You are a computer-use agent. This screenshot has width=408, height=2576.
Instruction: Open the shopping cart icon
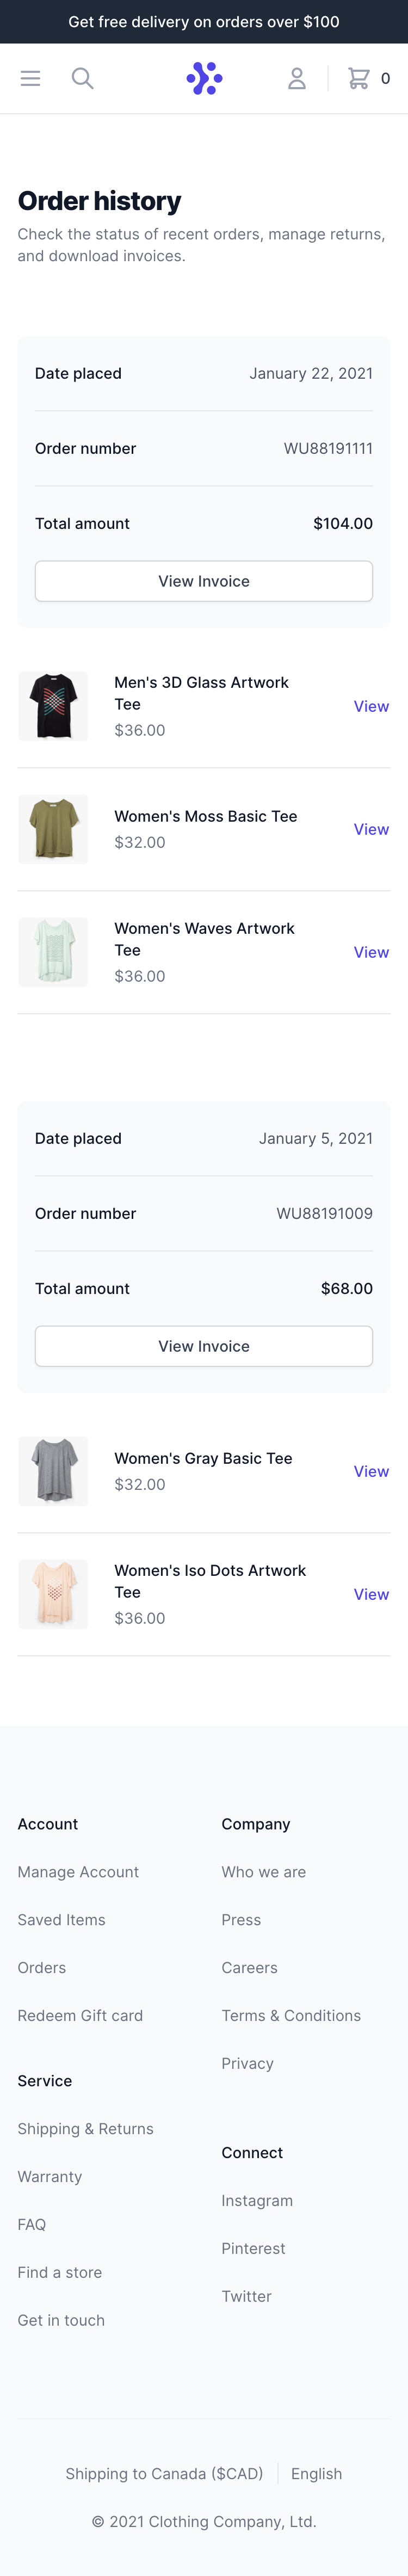pyautogui.click(x=358, y=78)
